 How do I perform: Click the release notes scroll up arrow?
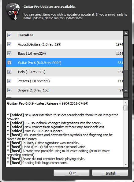pos(126,103)
